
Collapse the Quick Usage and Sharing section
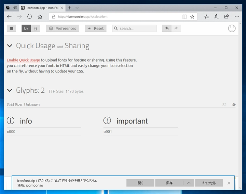[10, 46]
